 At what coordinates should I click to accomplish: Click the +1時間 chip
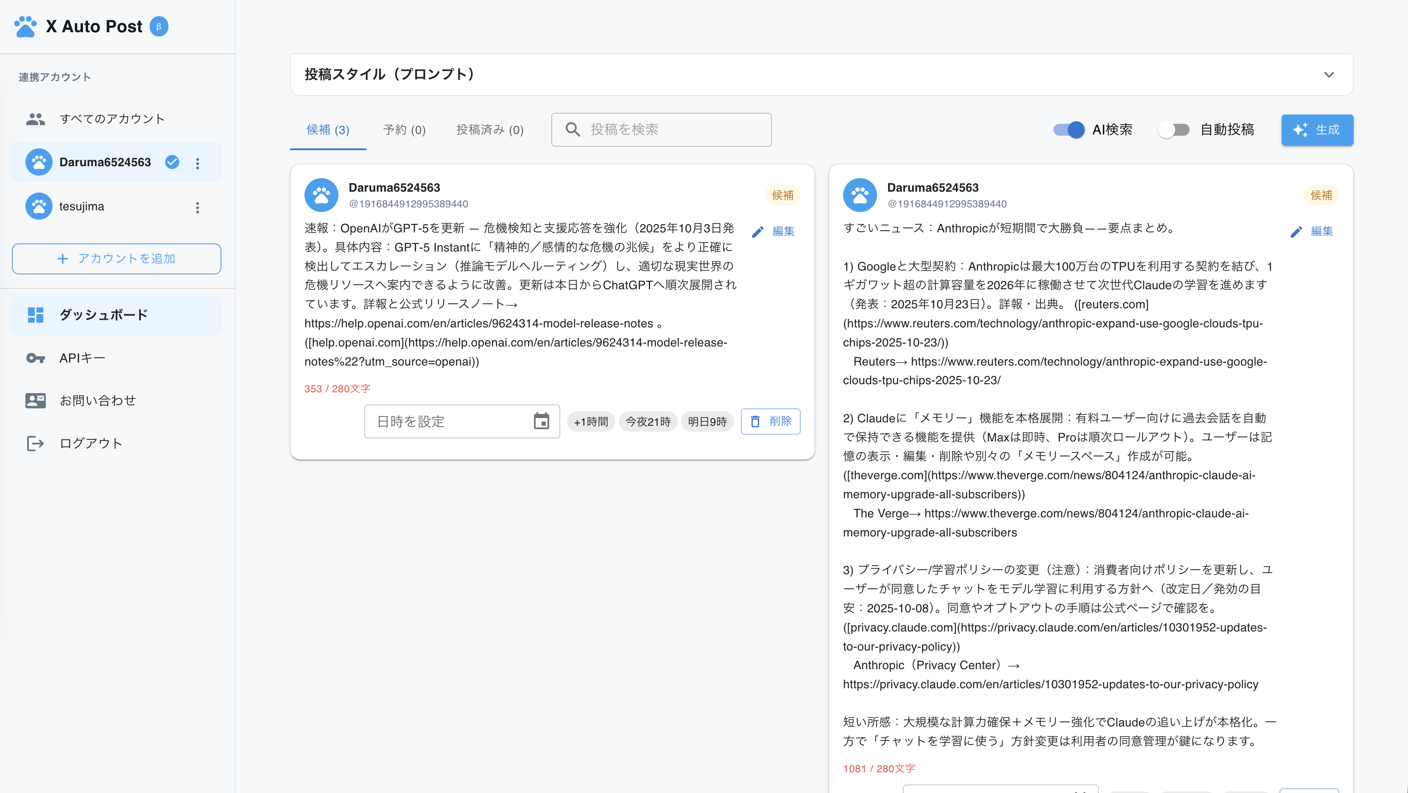591,422
